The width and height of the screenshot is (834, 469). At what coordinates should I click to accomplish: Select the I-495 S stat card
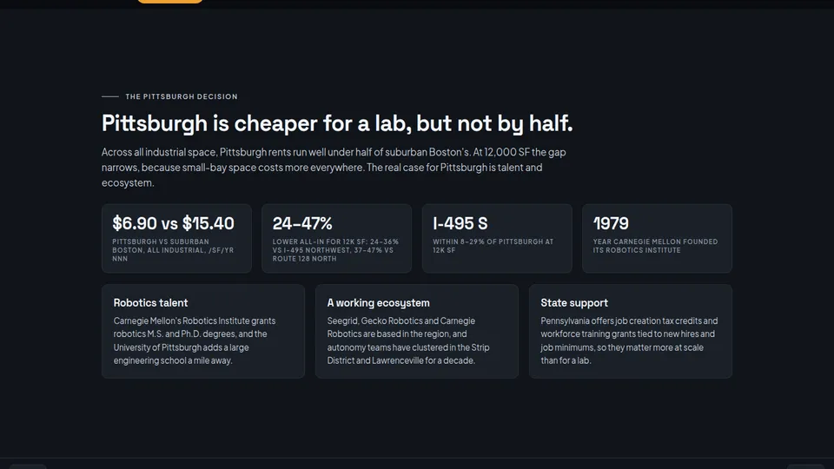497,238
